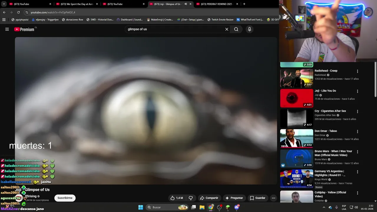This screenshot has height=212, width=377.
Task: Click the taskbar Buscar search box
Action: tap(167, 207)
